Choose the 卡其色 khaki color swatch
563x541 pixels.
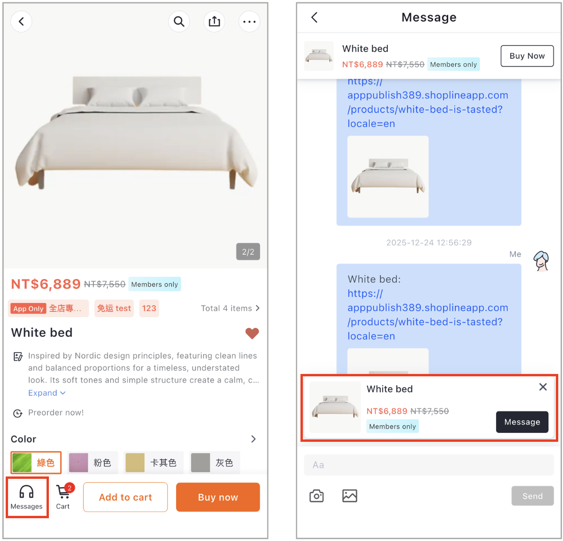[x=153, y=462]
